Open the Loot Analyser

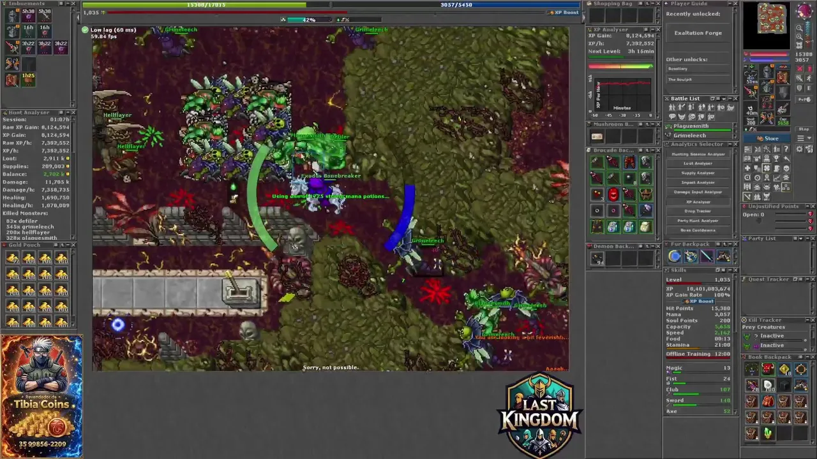[698, 163]
